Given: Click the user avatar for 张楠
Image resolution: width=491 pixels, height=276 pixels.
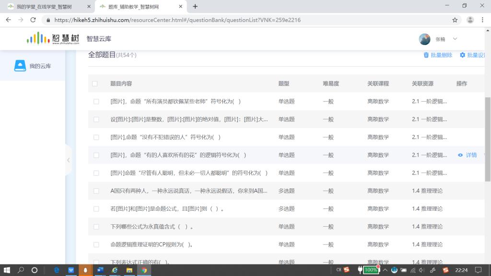Looking at the screenshot, I should click(x=424, y=39).
